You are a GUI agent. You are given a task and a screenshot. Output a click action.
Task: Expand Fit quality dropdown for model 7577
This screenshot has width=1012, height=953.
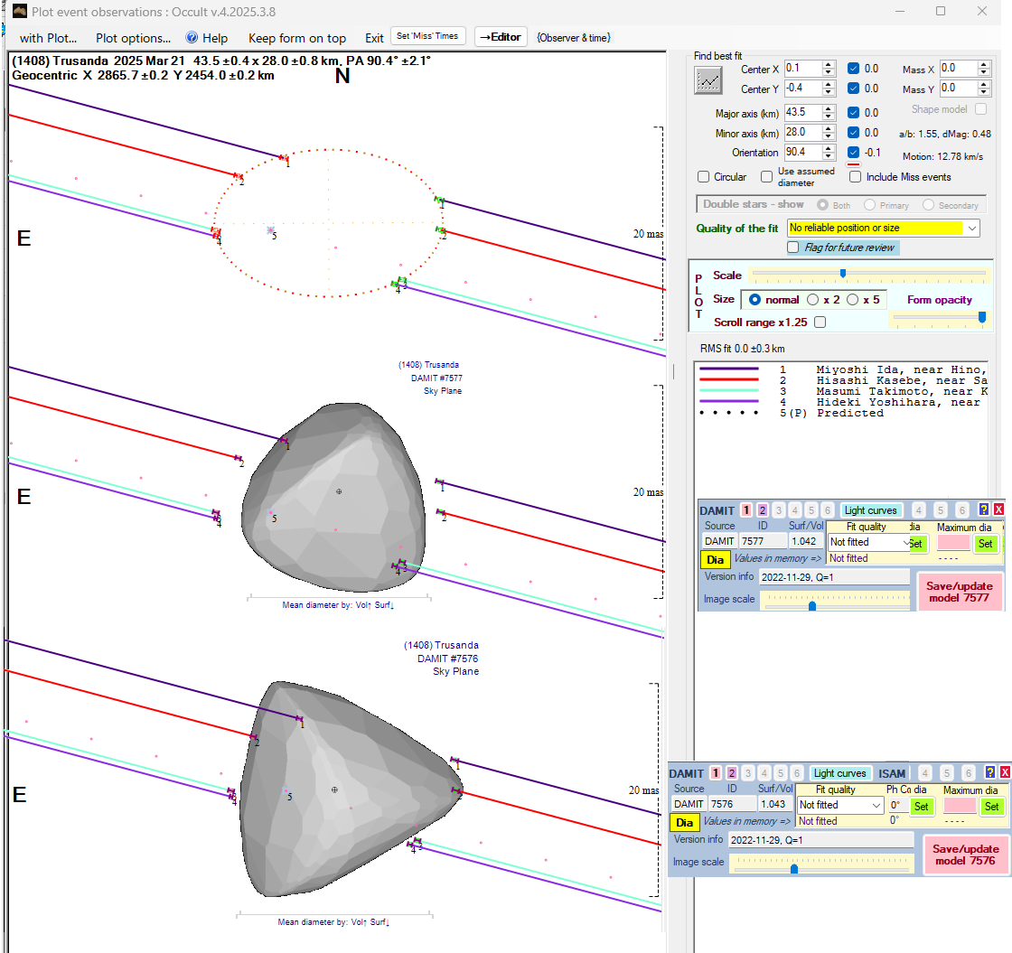point(906,543)
